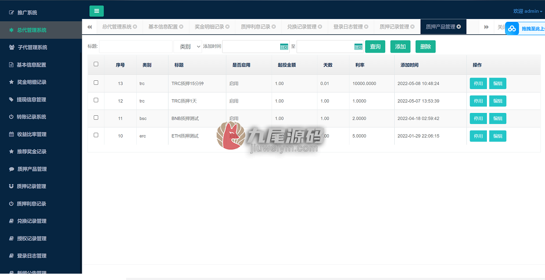The width and height of the screenshot is (545, 280).
Task: Open calendar picker for end date field
Action: [x=358, y=47]
